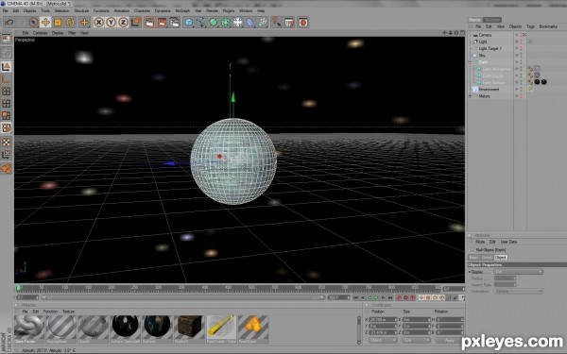Viewport: 567px width, 354px height.
Task: Expand the Meteors group
Action: tap(471, 96)
